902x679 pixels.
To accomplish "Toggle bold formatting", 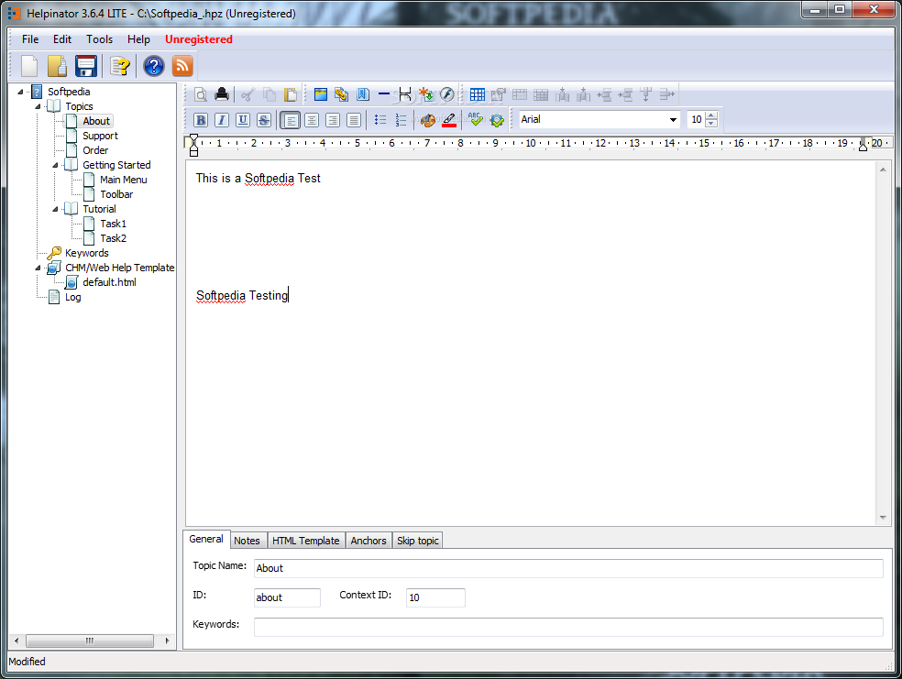I will pos(201,120).
